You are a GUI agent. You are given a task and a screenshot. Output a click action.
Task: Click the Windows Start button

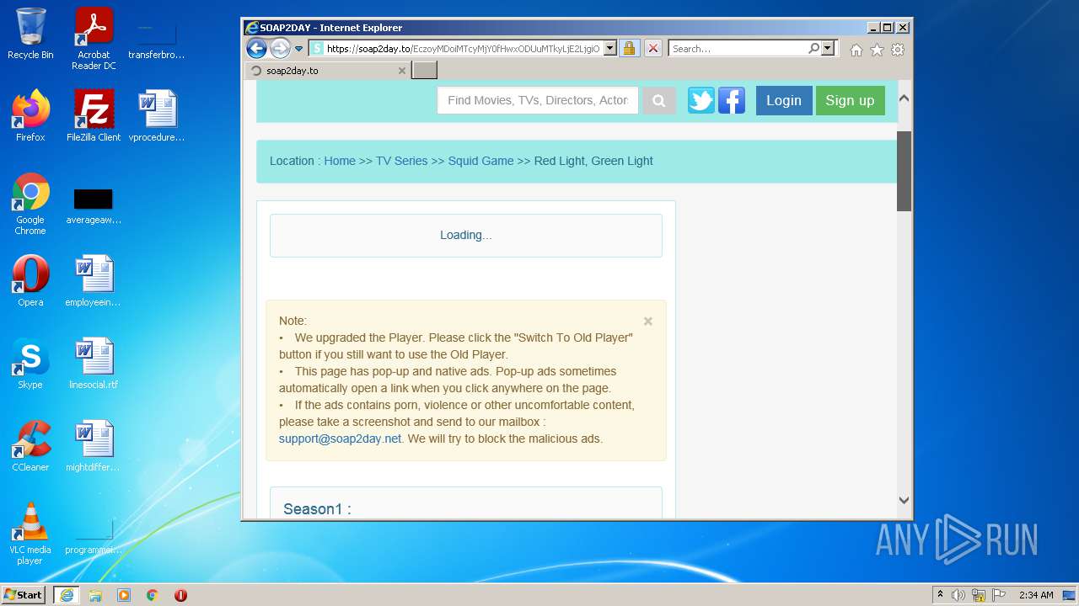pyautogui.click(x=24, y=595)
